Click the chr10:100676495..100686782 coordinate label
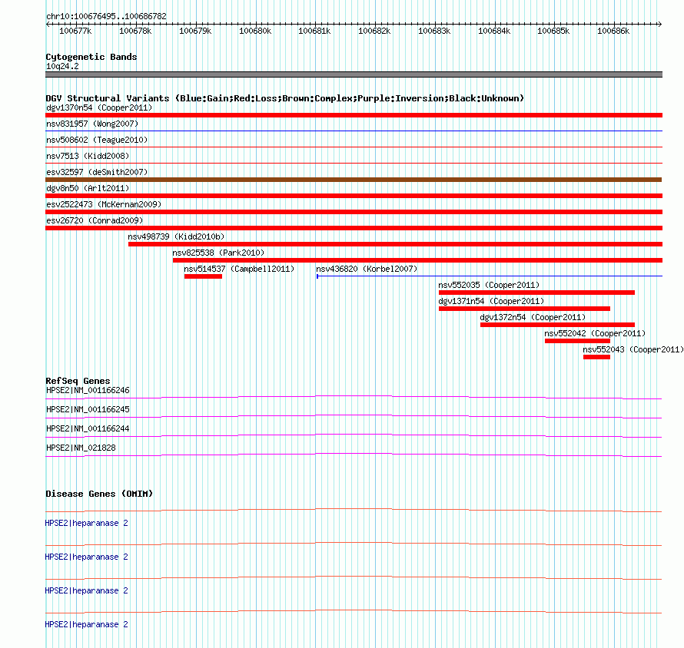The width and height of the screenshot is (684, 648). (106, 16)
